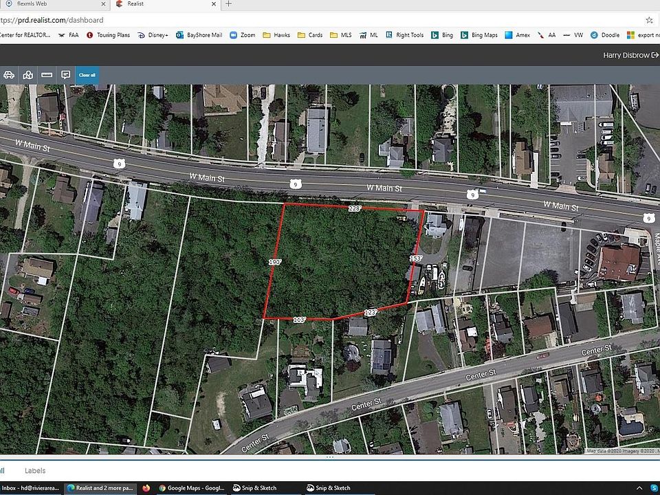
Task: Open the Touring Plans bookmark
Action: coord(108,35)
